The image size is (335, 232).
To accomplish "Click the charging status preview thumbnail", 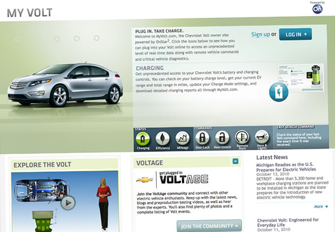I will click(301, 78).
